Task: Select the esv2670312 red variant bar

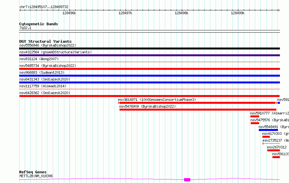Action: point(273,150)
